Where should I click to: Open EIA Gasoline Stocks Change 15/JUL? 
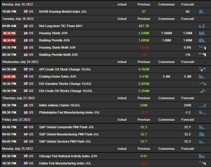point(65,84)
